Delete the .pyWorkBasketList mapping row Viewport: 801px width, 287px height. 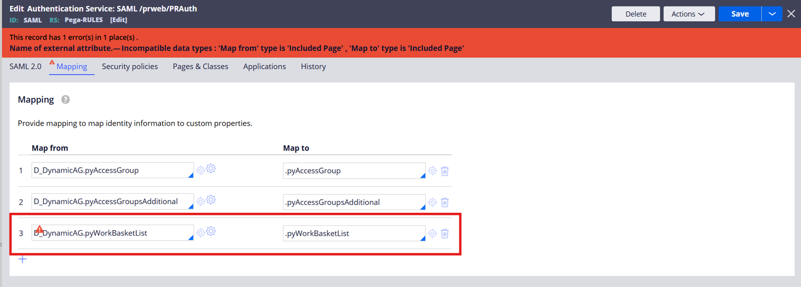(x=445, y=234)
